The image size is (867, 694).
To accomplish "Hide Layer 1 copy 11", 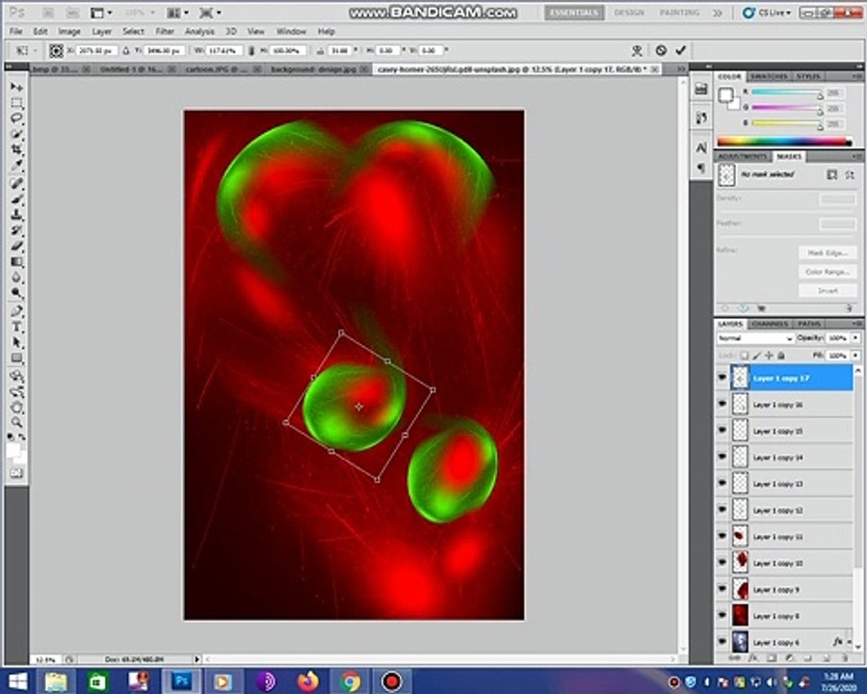I will coord(722,536).
